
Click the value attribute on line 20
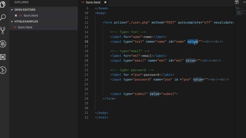(x=190, y=61)
